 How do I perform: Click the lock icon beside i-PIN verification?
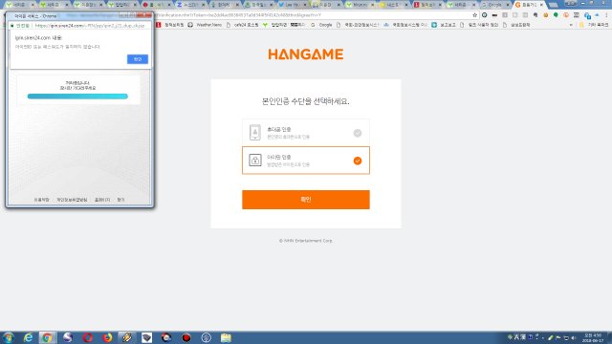click(255, 160)
